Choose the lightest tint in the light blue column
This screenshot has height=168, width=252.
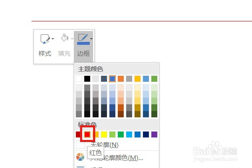(x=146, y=88)
